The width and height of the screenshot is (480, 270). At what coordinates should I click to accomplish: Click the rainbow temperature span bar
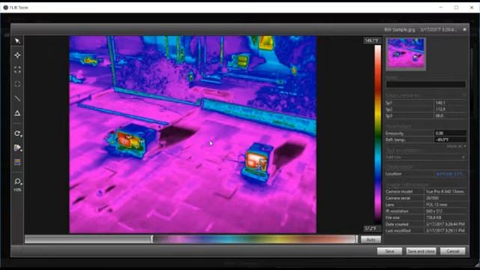pyautogui.click(x=254, y=239)
